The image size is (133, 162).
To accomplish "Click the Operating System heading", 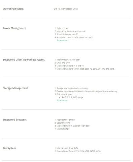I will point(13,9).
